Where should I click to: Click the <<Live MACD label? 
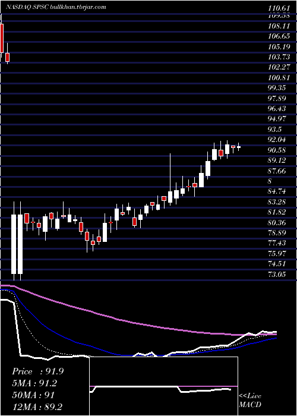[250, 400]
